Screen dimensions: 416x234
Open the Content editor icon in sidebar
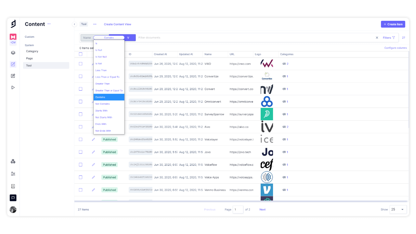point(13,64)
